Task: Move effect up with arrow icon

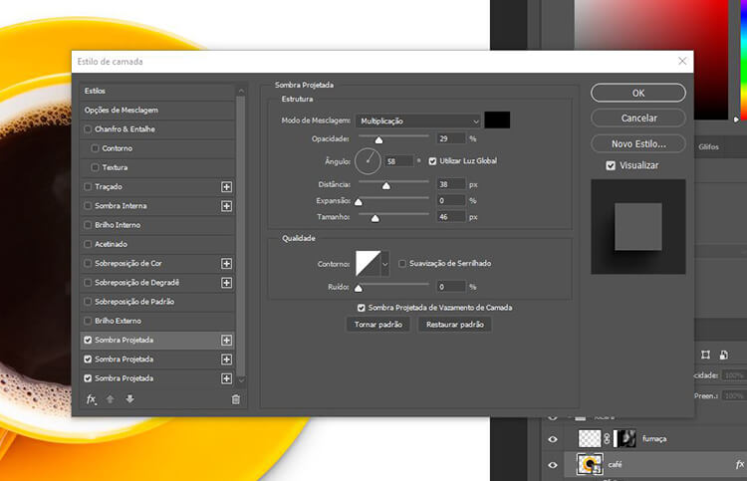Action: [x=110, y=399]
